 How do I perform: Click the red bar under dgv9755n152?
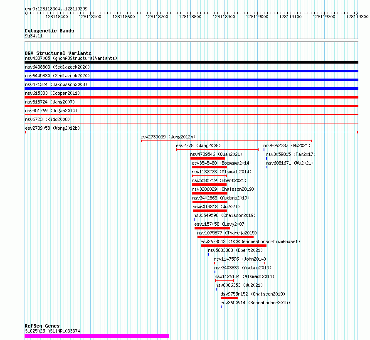(x=229, y=298)
